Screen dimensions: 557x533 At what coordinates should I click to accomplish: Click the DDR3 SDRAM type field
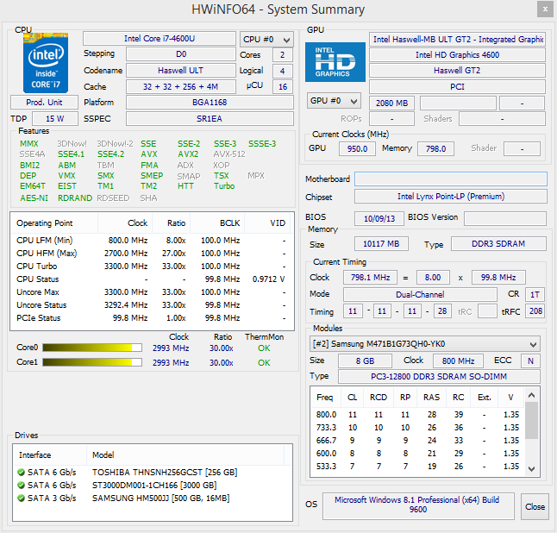coord(498,244)
